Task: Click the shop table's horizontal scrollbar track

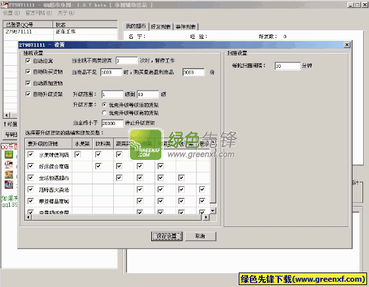Action: tap(117, 217)
